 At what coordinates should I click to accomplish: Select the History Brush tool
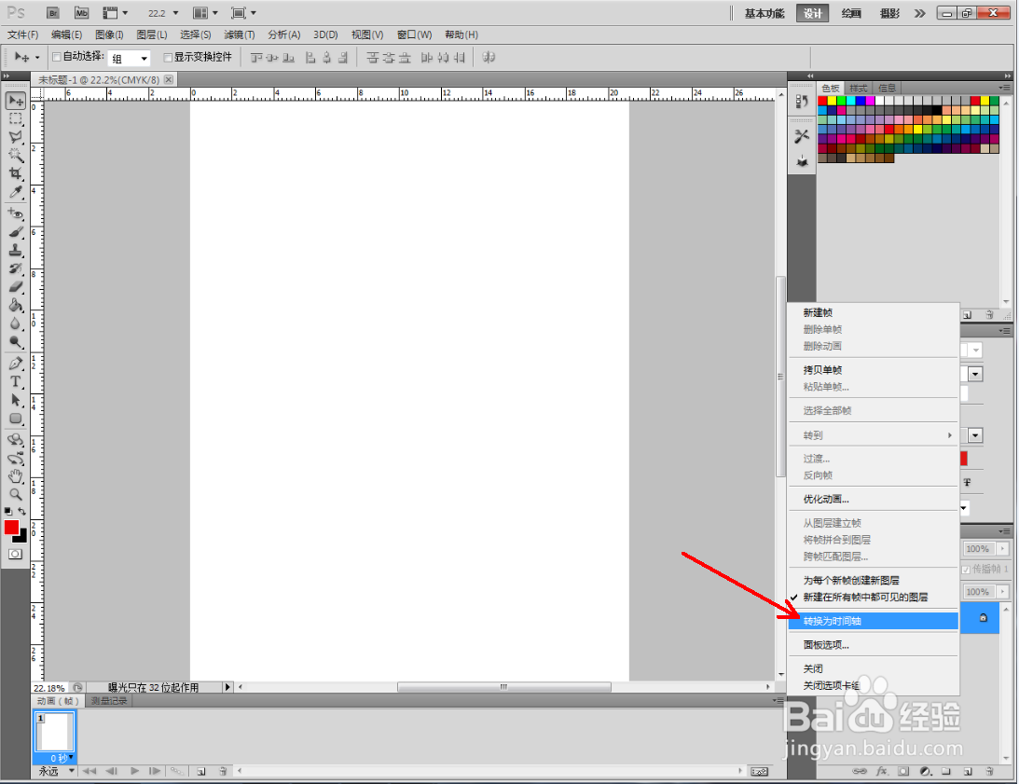pyautogui.click(x=16, y=268)
